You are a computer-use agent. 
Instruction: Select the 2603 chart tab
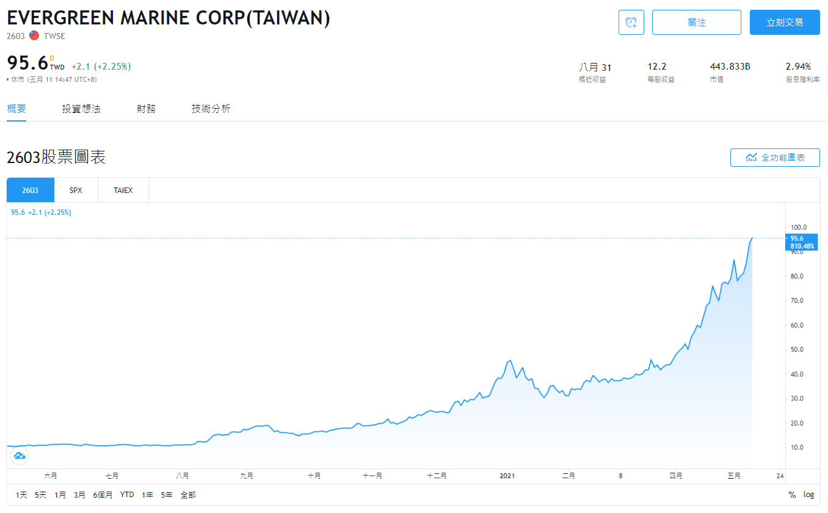point(30,190)
